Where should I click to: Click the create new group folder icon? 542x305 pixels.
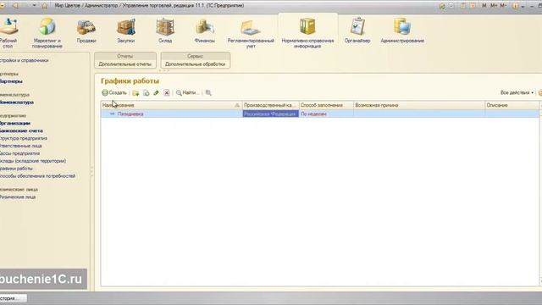pyautogui.click(x=135, y=92)
